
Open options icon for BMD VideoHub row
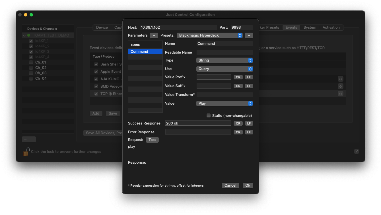tap(341, 86)
